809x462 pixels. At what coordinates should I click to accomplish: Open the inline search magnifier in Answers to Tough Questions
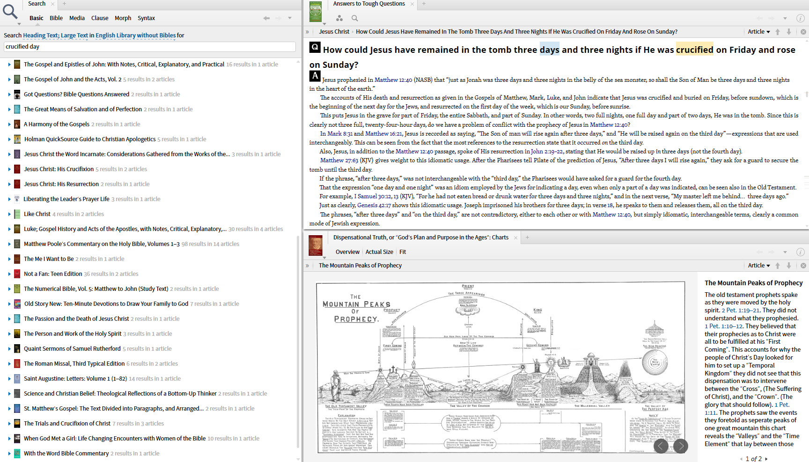[355, 18]
